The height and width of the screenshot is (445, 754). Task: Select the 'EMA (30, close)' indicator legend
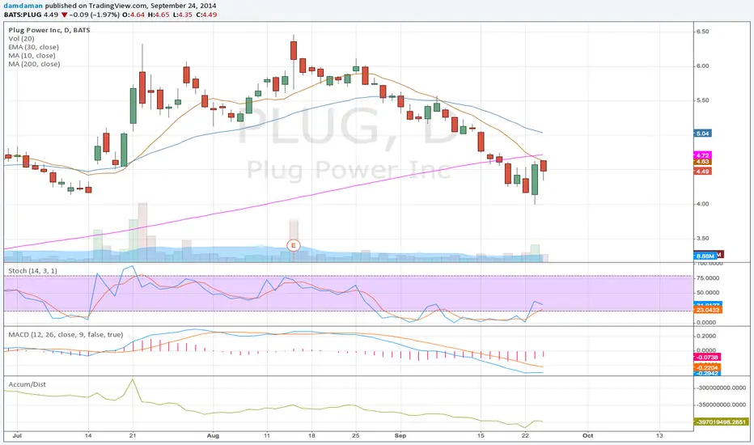point(34,47)
